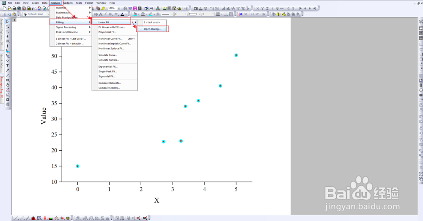The image size is (423, 221).
Task: Open the Graph menu
Action: pos(36,3)
